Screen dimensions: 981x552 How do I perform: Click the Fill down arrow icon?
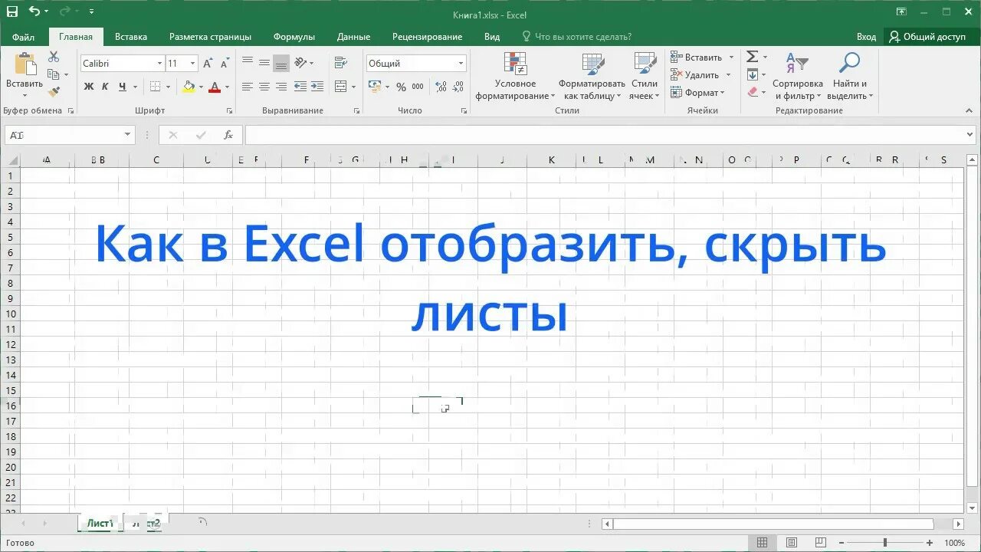[753, 74]
